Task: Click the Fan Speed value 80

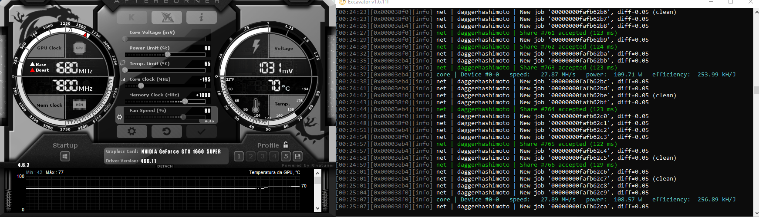Action: (207, 111)
